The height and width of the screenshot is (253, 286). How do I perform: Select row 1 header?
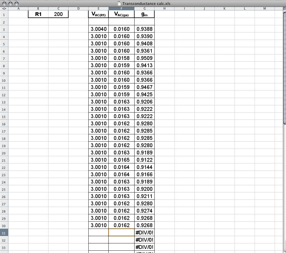[x=4, y=14]
